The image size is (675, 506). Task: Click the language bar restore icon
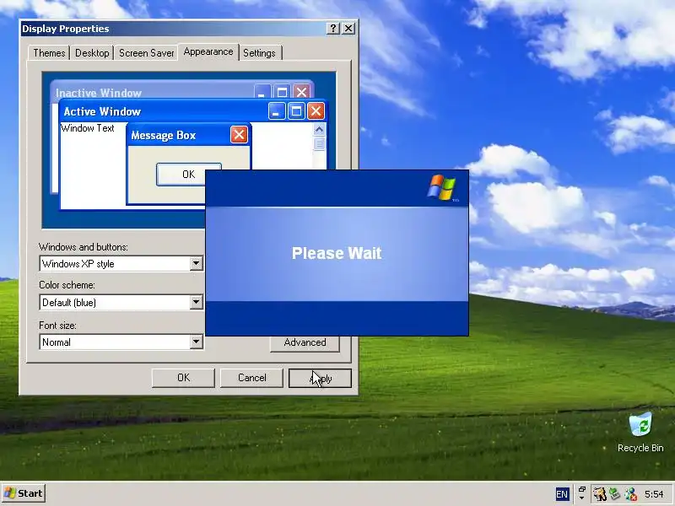(582, 489)
